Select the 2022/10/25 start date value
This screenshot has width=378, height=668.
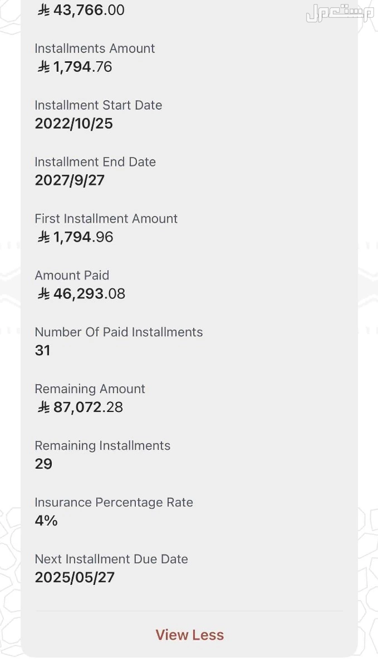click(73, 124)
